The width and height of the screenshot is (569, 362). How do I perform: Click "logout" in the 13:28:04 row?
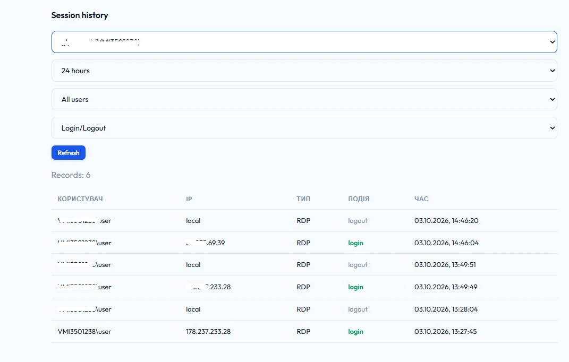point(358,309)
